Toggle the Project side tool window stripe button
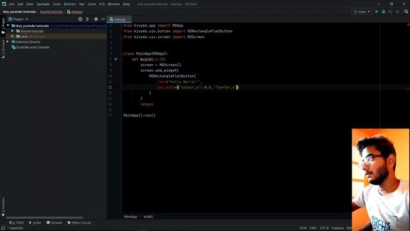This screenshot has width=410, height=231. pyautogui.click(x=3, y=26)
